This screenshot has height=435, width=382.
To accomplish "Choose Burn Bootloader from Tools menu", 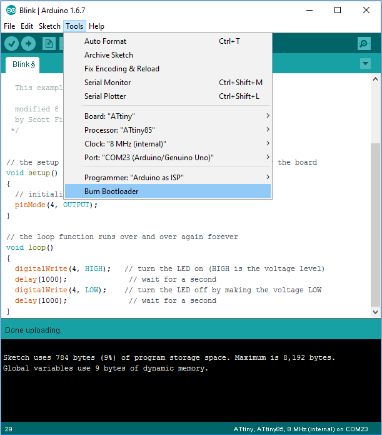I will 168,192.
